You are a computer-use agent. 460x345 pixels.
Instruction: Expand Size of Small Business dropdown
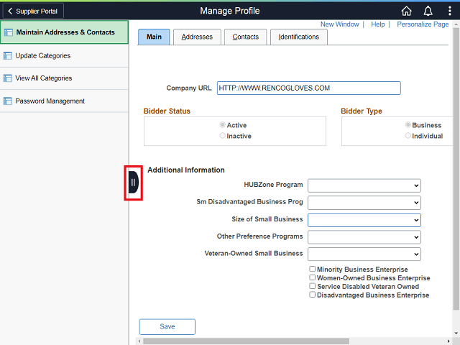tap(364, 220)
